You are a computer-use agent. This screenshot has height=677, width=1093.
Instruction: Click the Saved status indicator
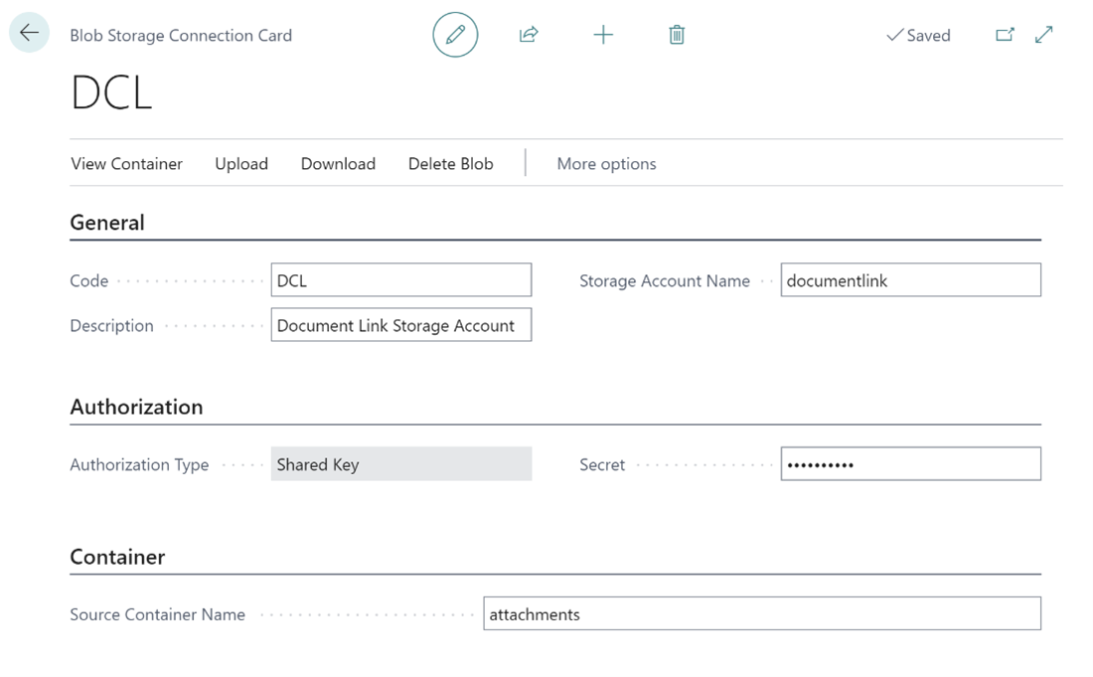918,35
